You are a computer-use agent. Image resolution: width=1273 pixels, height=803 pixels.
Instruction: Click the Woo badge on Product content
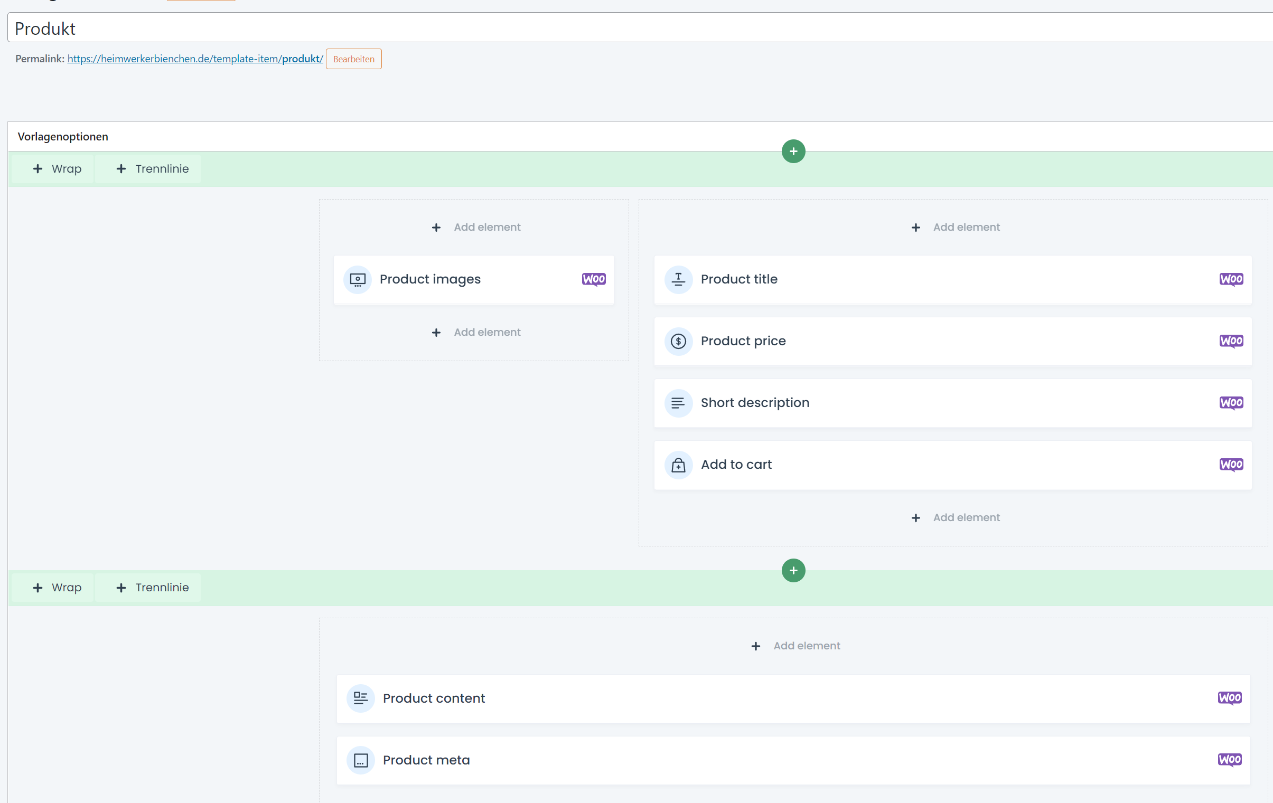point(1230,698)
